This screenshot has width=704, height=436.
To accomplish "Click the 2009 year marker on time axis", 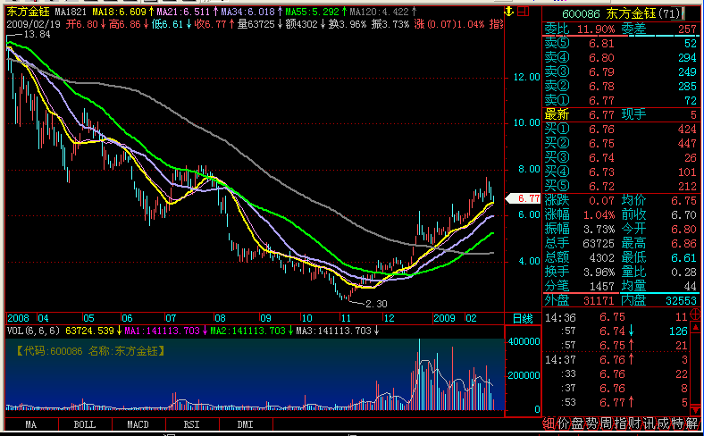I will click(x=444, y=318).
